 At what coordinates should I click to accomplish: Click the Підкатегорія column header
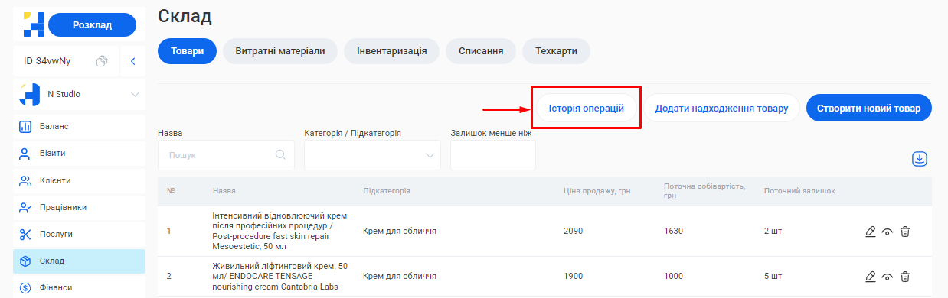(387, 191)
